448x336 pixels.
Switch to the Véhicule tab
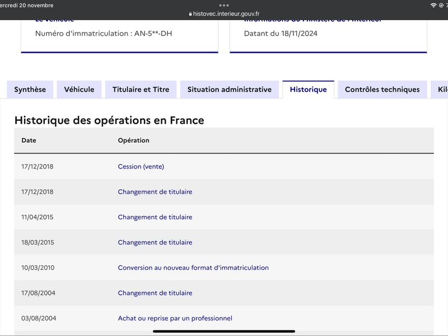(x=79, y=90)
